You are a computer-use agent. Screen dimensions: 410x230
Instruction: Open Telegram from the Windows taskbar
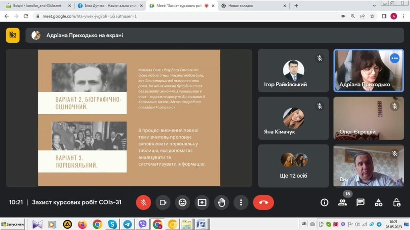pyautogui.click(x=127, y=224)
